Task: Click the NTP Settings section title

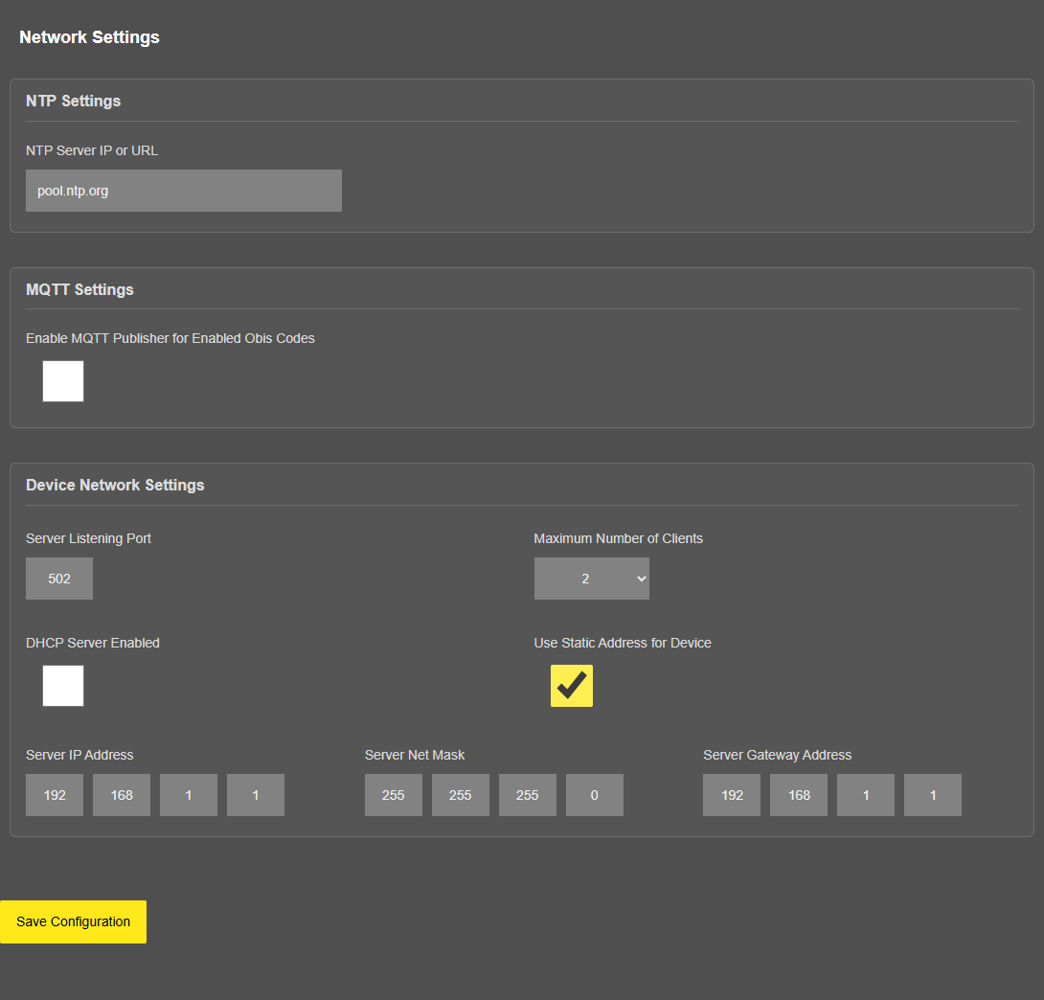Action: click(73, 102)
